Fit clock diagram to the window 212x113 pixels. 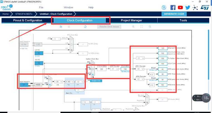pos(142,27)
